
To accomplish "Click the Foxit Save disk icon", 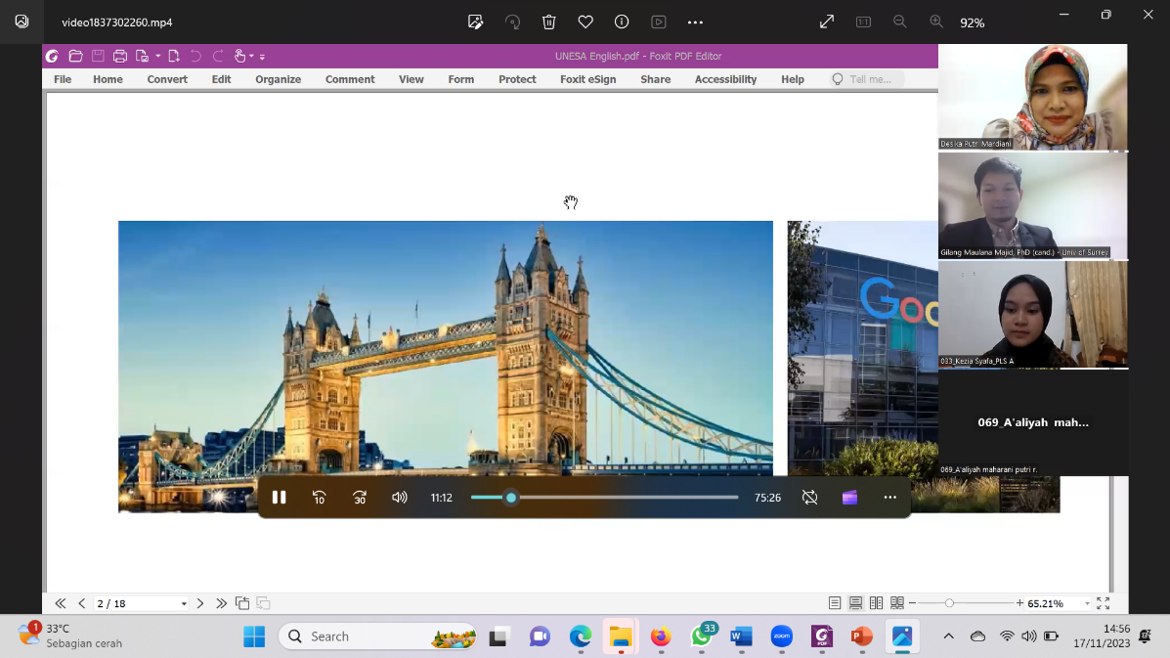I will pos(98,56).
